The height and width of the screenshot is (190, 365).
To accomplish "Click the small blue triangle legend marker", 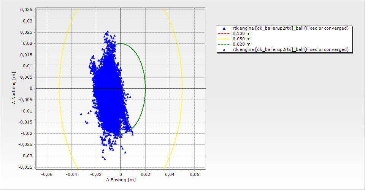I will [x=224, y=49].
